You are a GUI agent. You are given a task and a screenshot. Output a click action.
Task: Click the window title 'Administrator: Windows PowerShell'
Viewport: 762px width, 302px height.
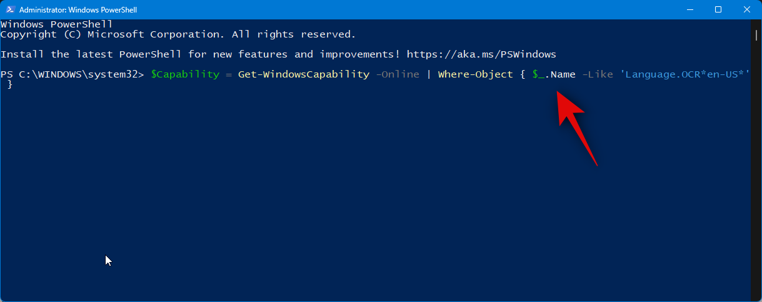[78, 10]
